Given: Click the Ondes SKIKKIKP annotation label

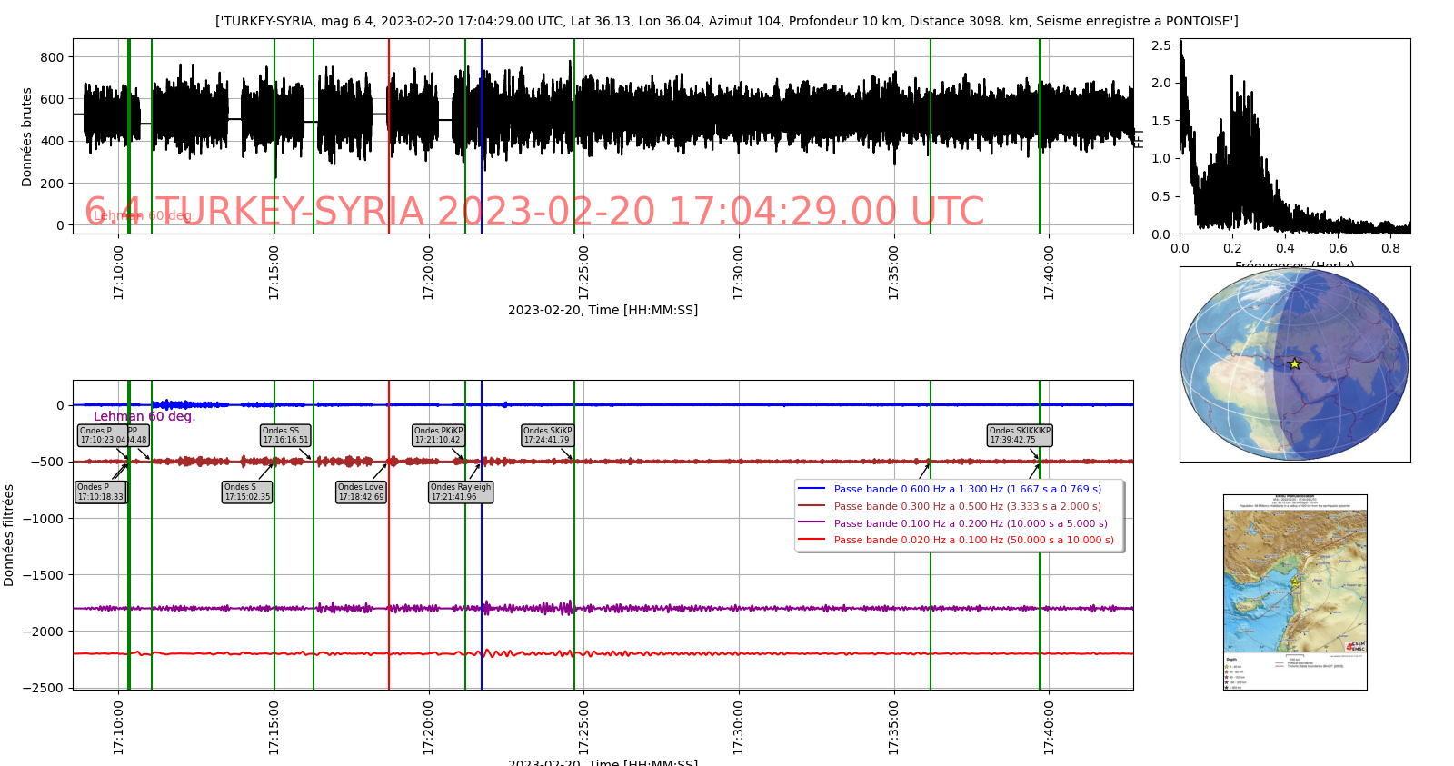Looking at the screenshot, I should (1020, 435).
